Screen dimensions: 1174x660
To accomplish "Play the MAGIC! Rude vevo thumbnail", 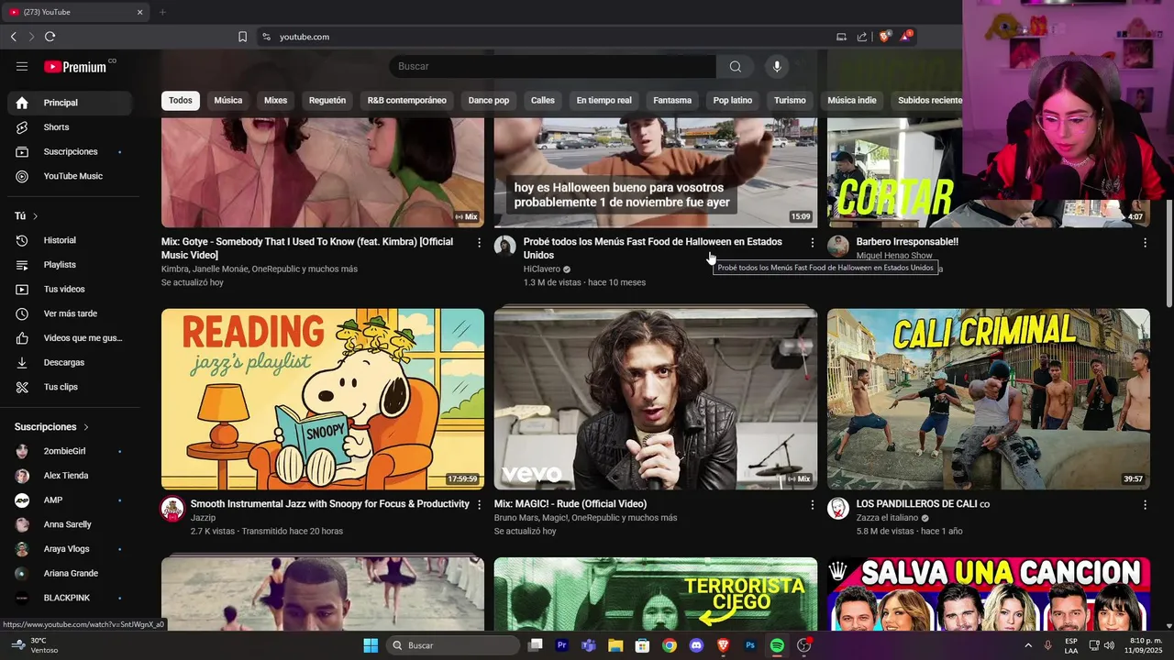I will pyautogui.click(x=656, y=399).
